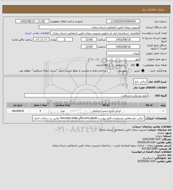
Task: Toggle the اسناد خزانه اسلامی payment checkbox
Action: [x=109, y=71]
